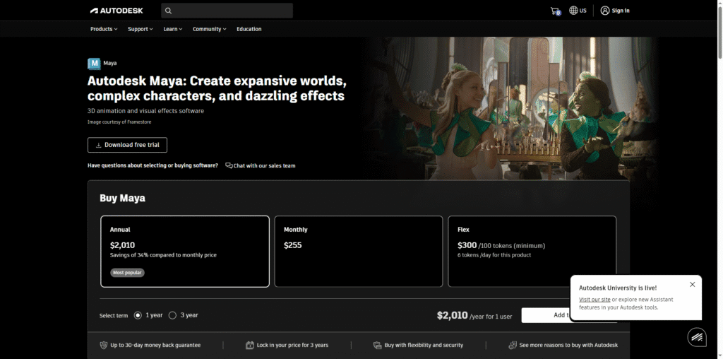The width and height of the screenshot is (723, 359).
Task: Click into the search input field
Action: click(x=227, y=11)
